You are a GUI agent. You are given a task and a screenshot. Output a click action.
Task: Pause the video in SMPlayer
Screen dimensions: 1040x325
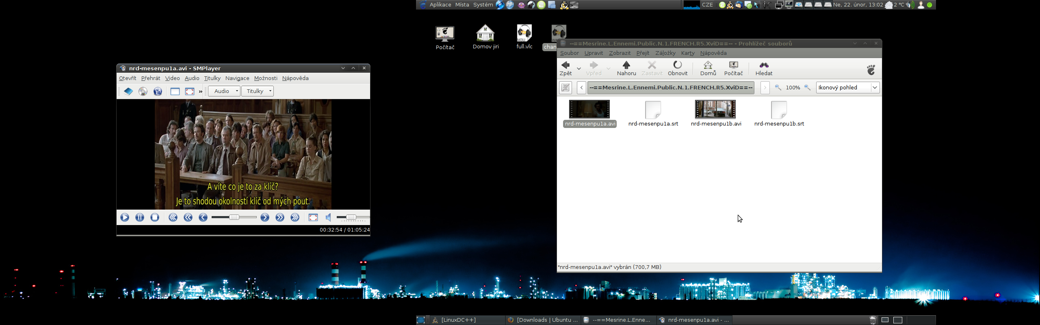coord(140,217)
